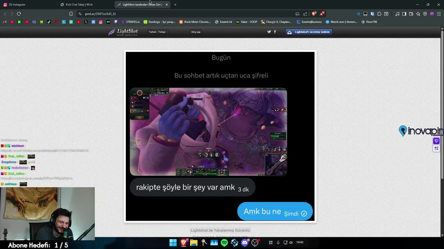The height and width of the screenshot is (249, 444).
Task: Open the STRAFES.io bookmark
Action: click(x=130, y=22)
